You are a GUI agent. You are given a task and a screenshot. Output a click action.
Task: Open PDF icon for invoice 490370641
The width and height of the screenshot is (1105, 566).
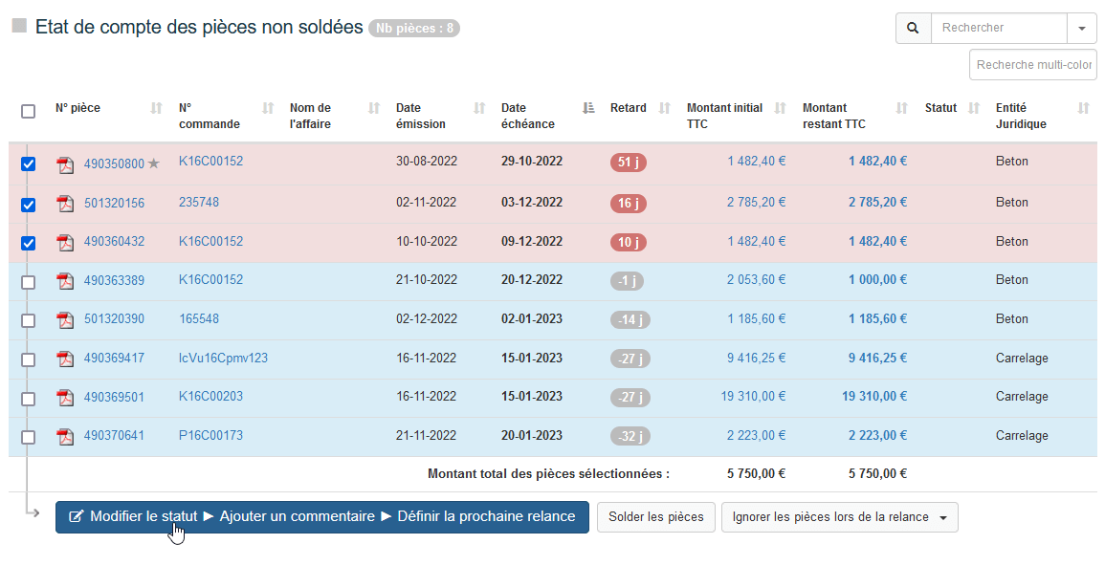coord(65,436)
